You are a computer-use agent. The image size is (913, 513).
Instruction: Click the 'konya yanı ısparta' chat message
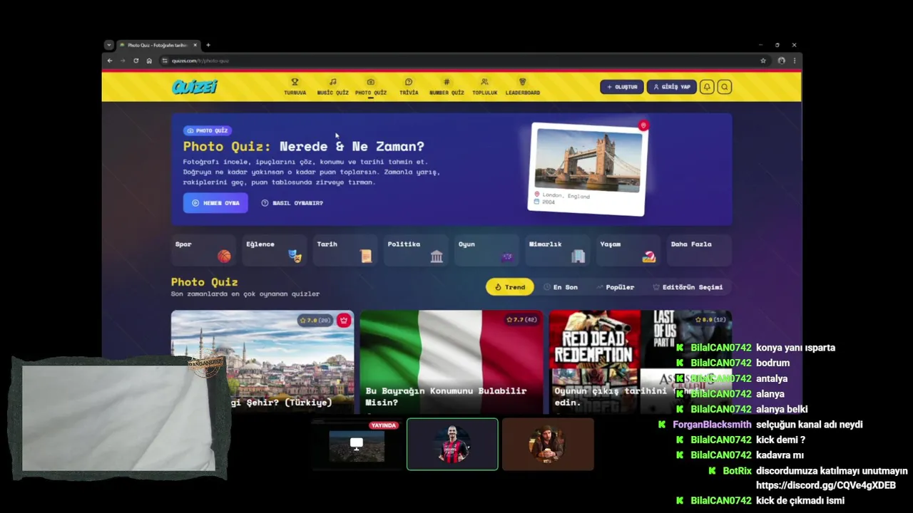coord(795,348)
